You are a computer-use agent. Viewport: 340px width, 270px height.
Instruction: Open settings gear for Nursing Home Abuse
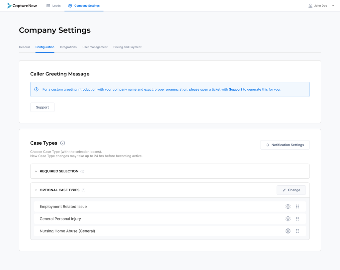point(288,231)
